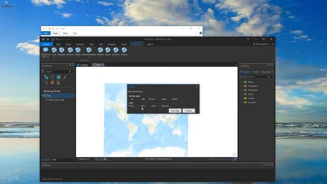Expand the Locators node in Catalog

coord(242,102)
